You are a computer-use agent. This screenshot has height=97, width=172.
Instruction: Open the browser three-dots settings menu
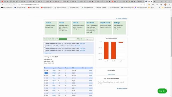pos(170,5)
